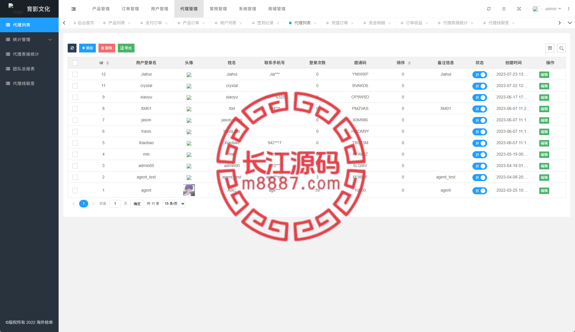Toggle the status switch for agent_test

tap(480, 178)
